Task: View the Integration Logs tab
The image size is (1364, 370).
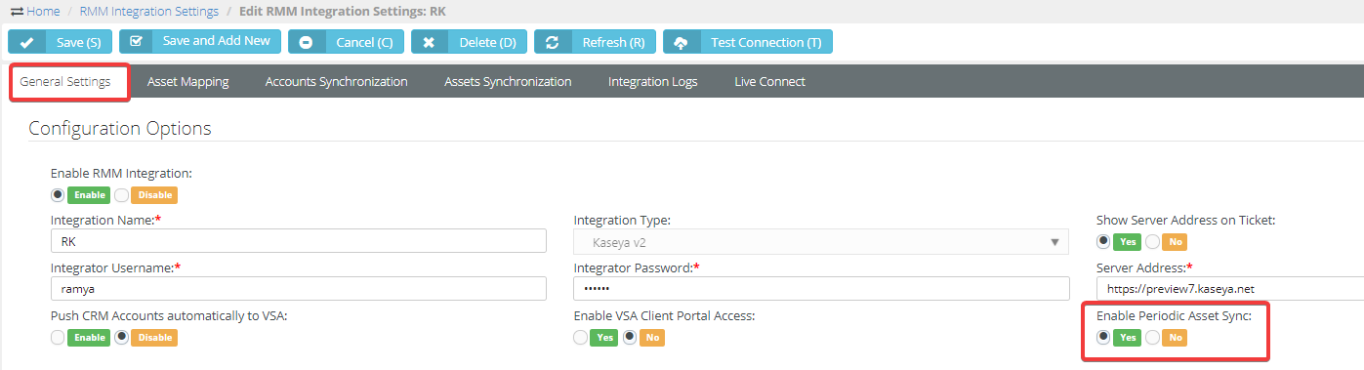Action: coord(653,82)
